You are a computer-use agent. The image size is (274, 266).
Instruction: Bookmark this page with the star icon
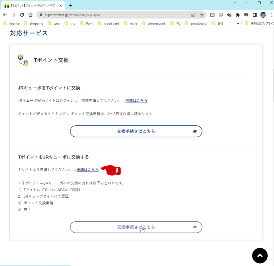[202, 15]
